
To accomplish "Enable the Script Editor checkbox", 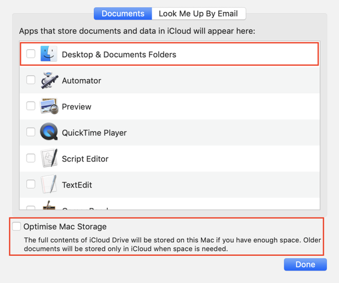I will (31, 159).
